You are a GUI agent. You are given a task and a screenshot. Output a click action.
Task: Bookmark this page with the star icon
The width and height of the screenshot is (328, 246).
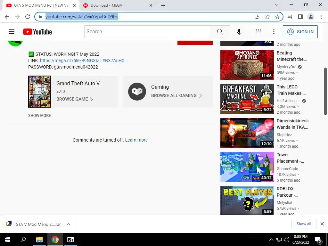[277, 17]
